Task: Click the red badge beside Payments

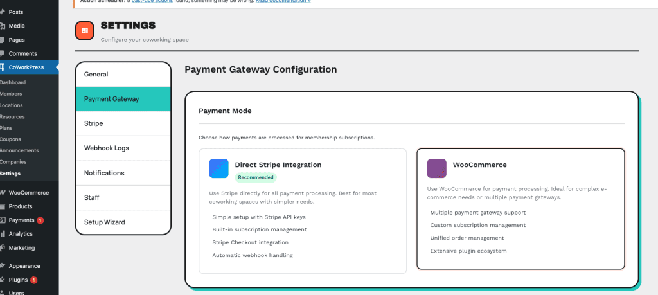Action: click(40, 220)
